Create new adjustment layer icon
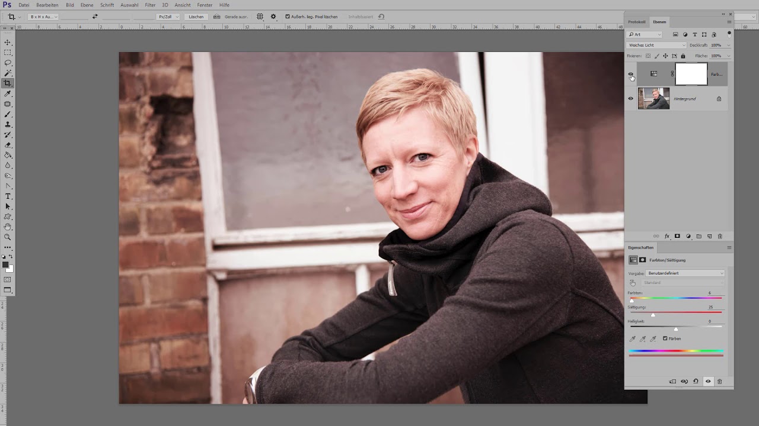This screenshot has height=426, width=759. pos(688,236)
